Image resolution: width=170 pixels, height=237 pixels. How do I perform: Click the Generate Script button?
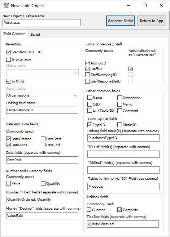[121, 21]
